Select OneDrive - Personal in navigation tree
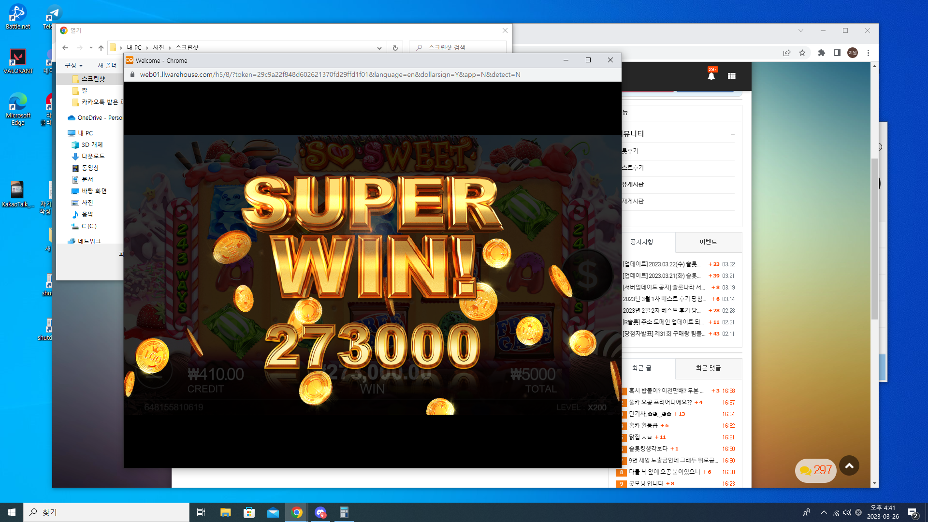928x522 pixels. coord(97,117)
